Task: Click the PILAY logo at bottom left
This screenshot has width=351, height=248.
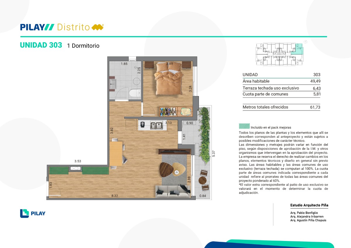Action: (x=33, y=213)
